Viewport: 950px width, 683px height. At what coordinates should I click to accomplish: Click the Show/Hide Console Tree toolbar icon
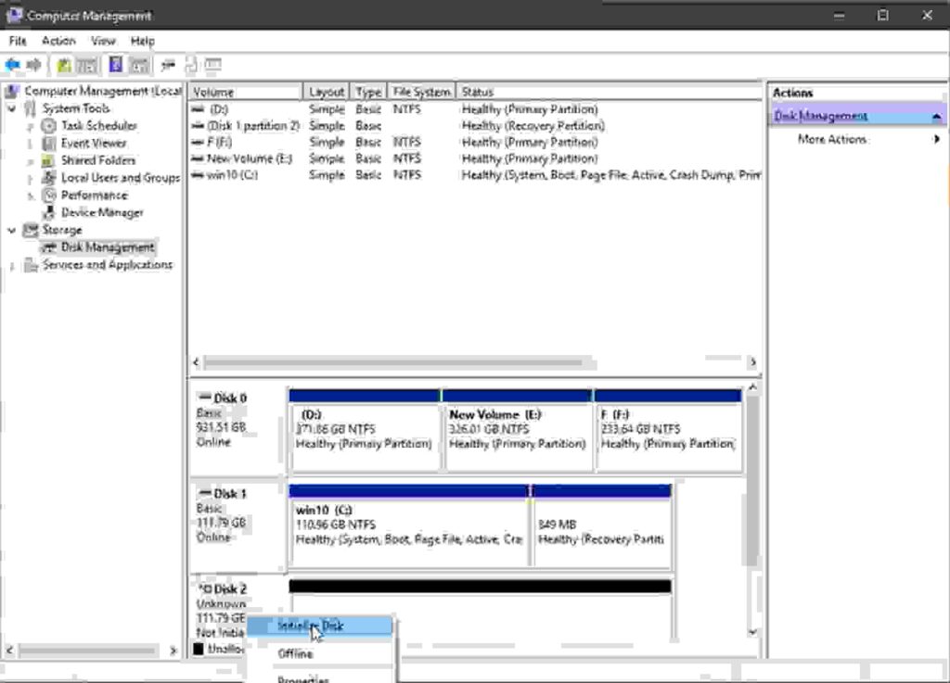[x=87, y=65]
